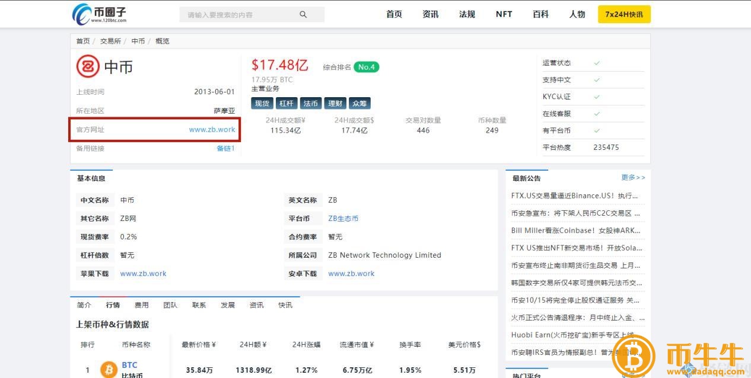The width and height of the screenshot is (751, 378).
Task: Click the 众筹 business tag
Action: pyautogui.click(x=359, y=103)
